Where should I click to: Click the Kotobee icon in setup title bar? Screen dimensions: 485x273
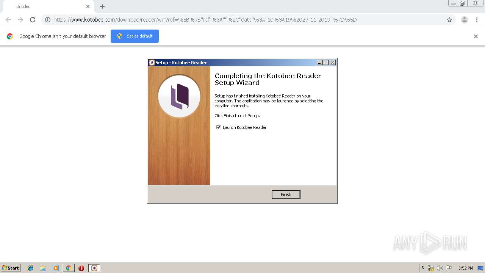tap(152, 63)
